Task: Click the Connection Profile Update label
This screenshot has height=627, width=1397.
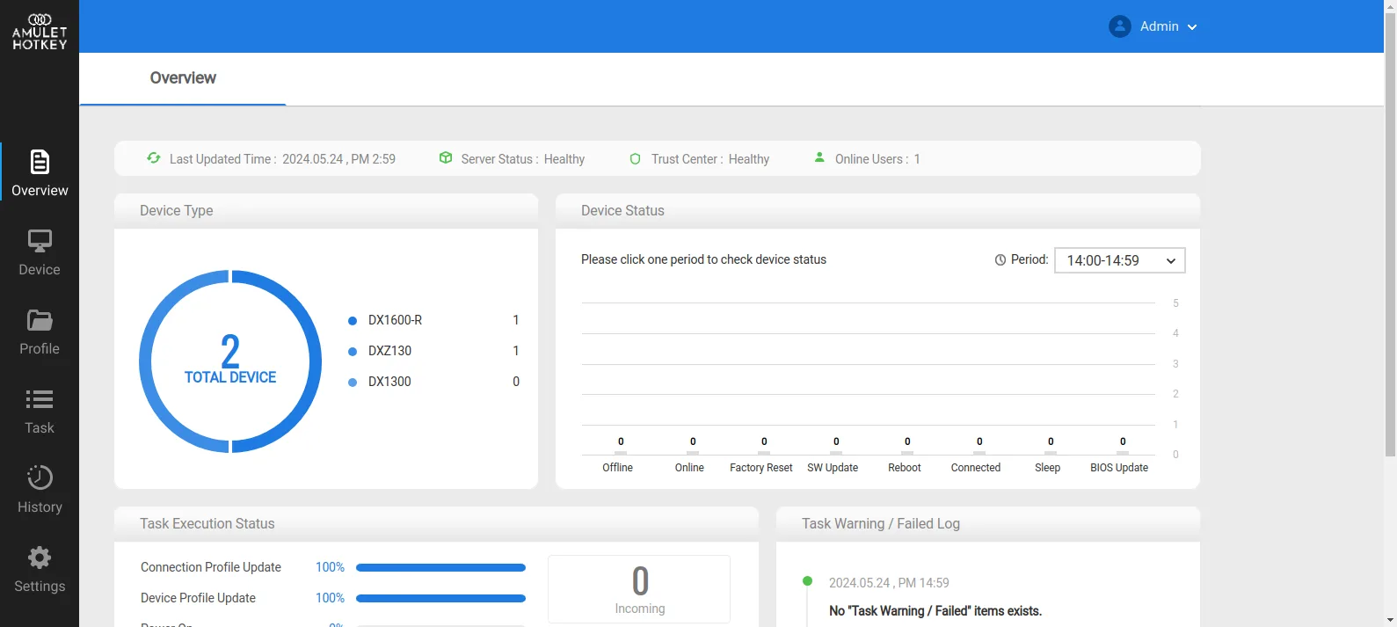Action: [211, 567]
